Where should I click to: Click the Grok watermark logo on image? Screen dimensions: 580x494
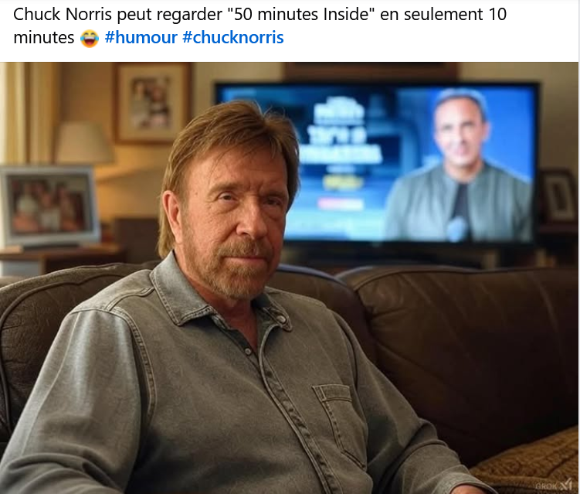[555, 485]
